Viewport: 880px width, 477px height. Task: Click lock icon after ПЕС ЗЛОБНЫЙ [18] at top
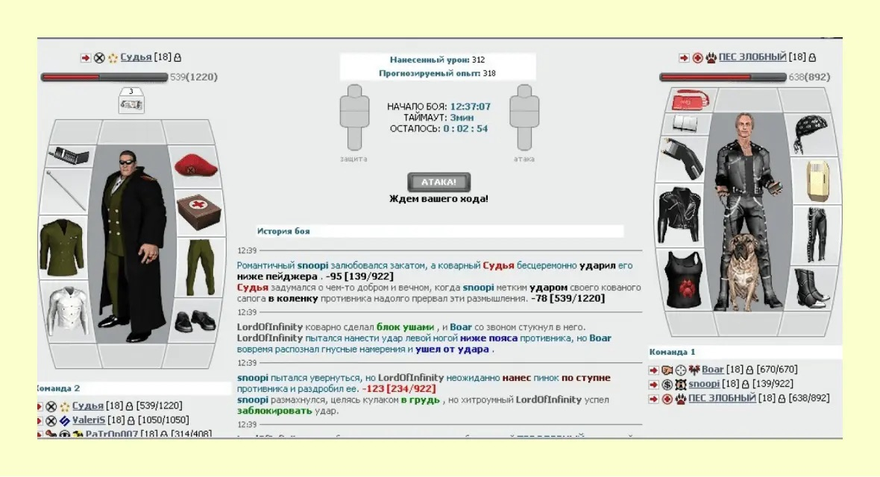(x=812, y=57)
